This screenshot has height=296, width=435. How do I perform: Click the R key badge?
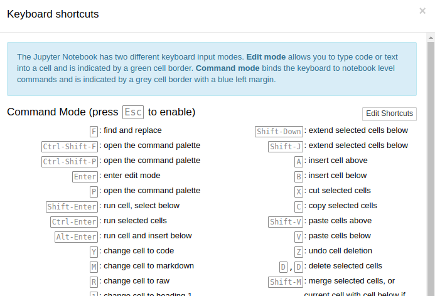[94, 282]
